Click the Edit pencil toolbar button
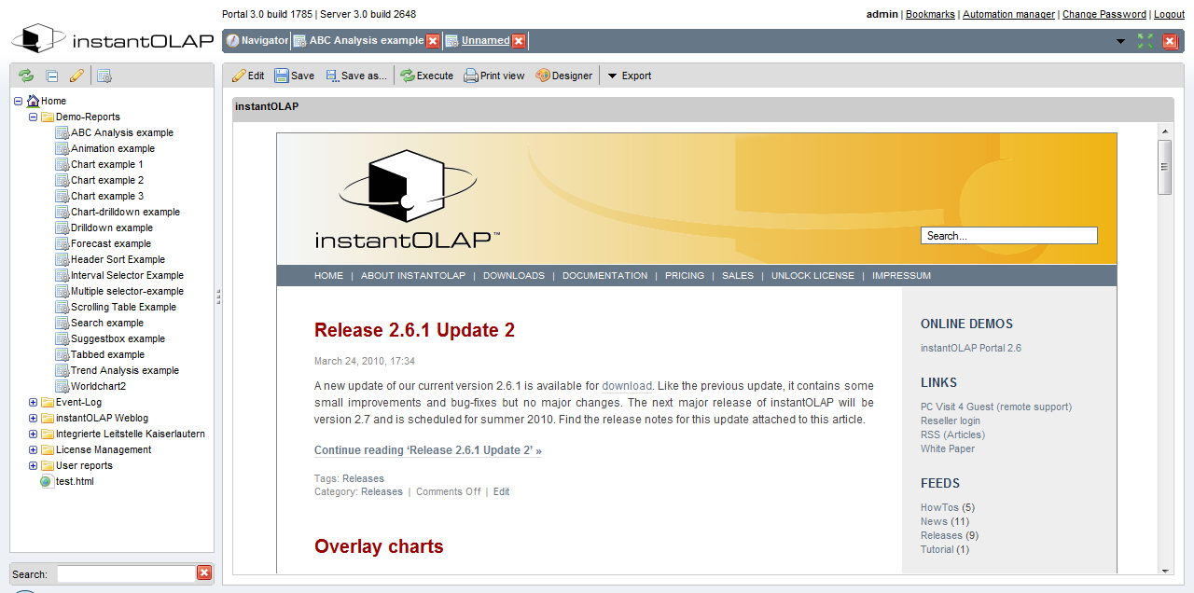 [248, 76]
